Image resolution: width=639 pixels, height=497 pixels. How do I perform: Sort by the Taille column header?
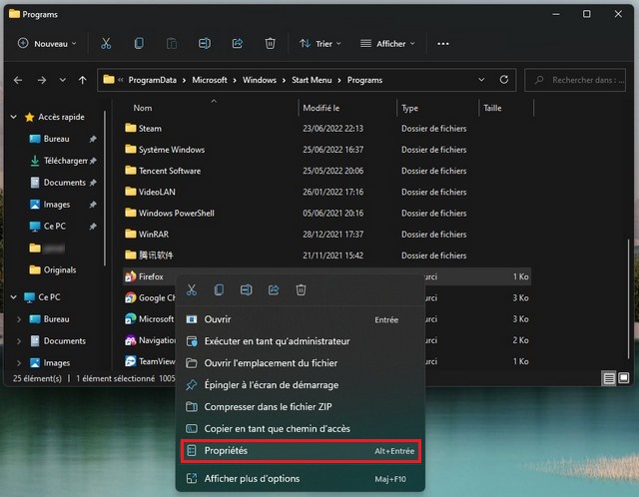492,108
